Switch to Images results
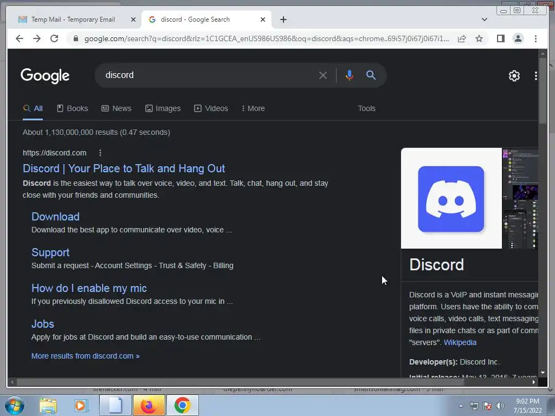555x416 pixels. [x=163, y=108]
